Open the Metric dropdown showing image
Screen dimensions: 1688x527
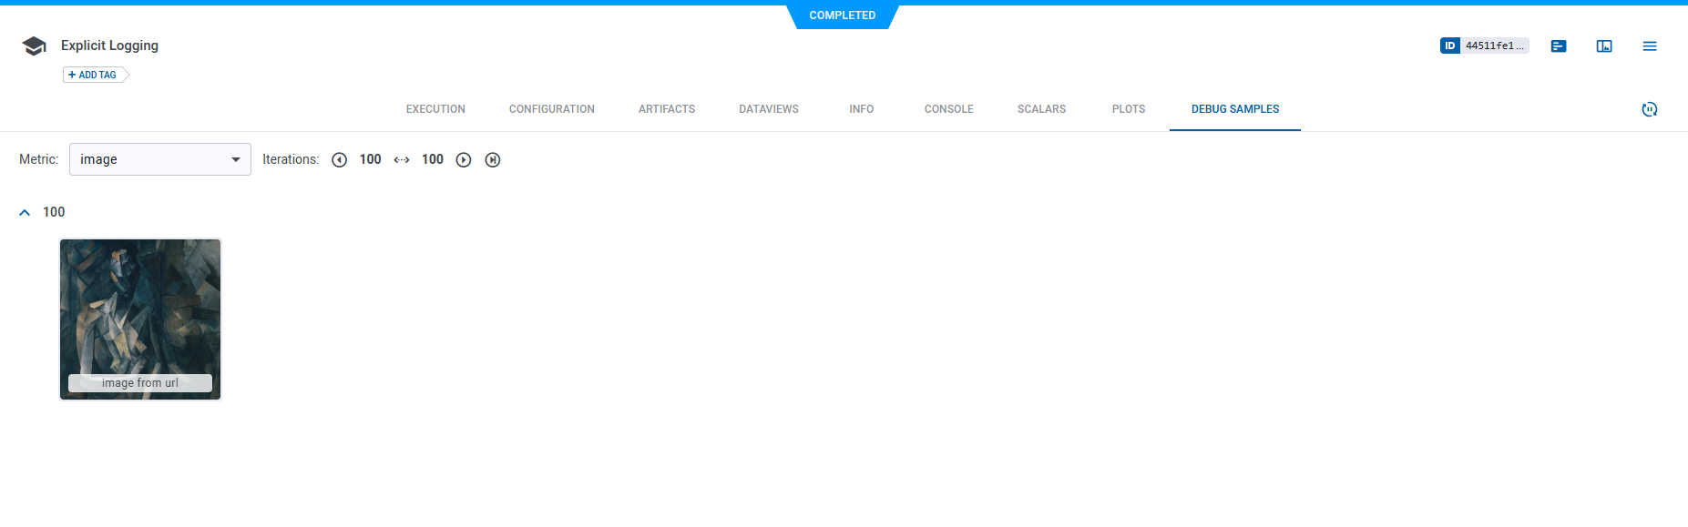coord(160,159)
